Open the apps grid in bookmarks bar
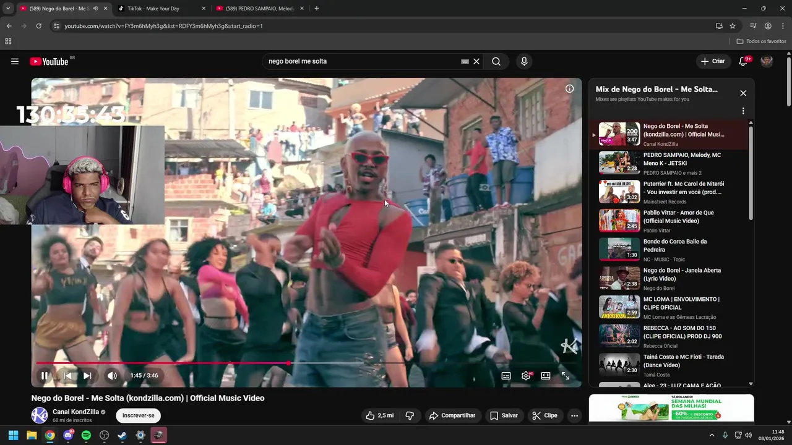Screen dimensions: 792x445 coord(8,41)
